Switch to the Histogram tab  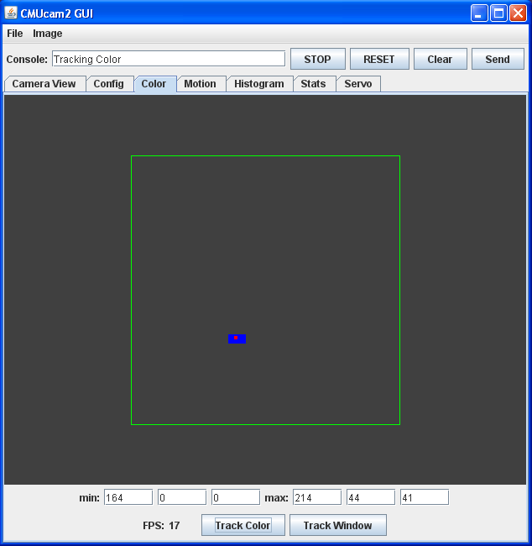[x=259, y=84]
